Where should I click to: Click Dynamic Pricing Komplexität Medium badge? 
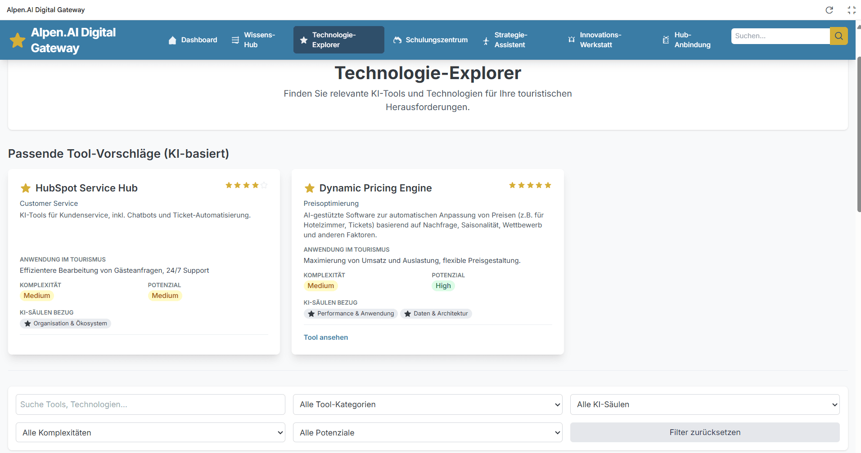(x=320, y=286)
